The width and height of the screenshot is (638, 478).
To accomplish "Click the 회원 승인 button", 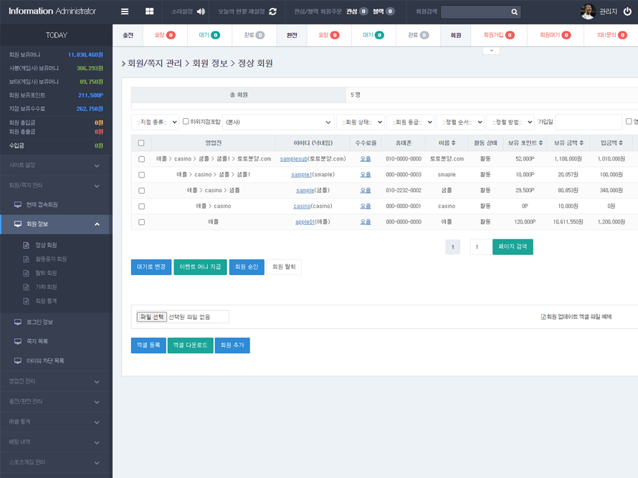I will [x=247, y=267].
